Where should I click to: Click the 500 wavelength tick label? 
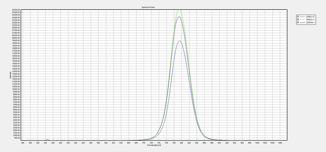68,143
